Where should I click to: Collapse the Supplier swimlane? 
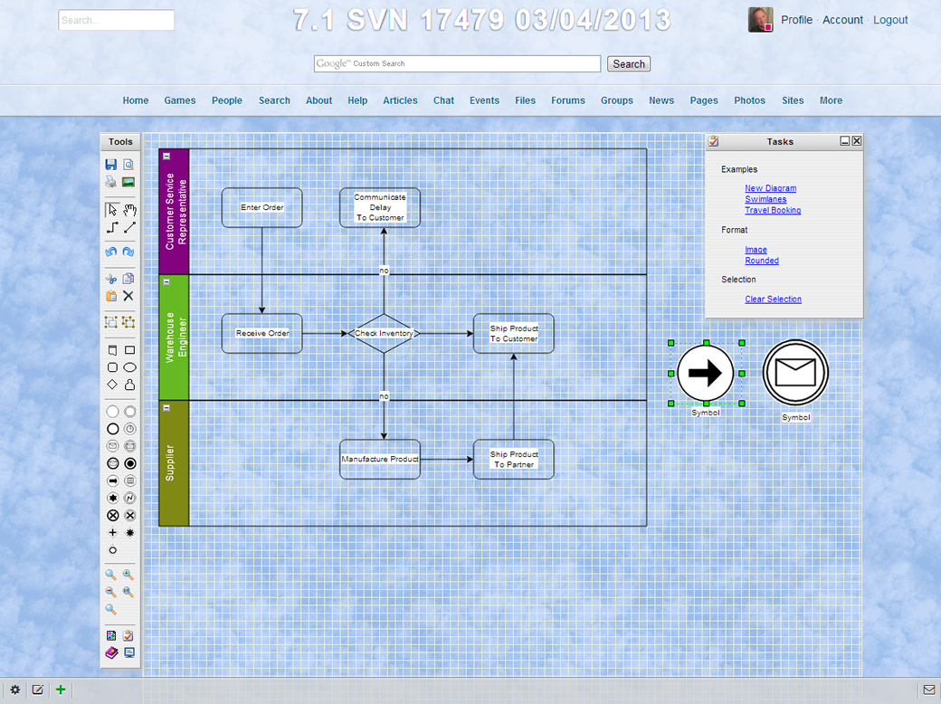click(166, 408)
